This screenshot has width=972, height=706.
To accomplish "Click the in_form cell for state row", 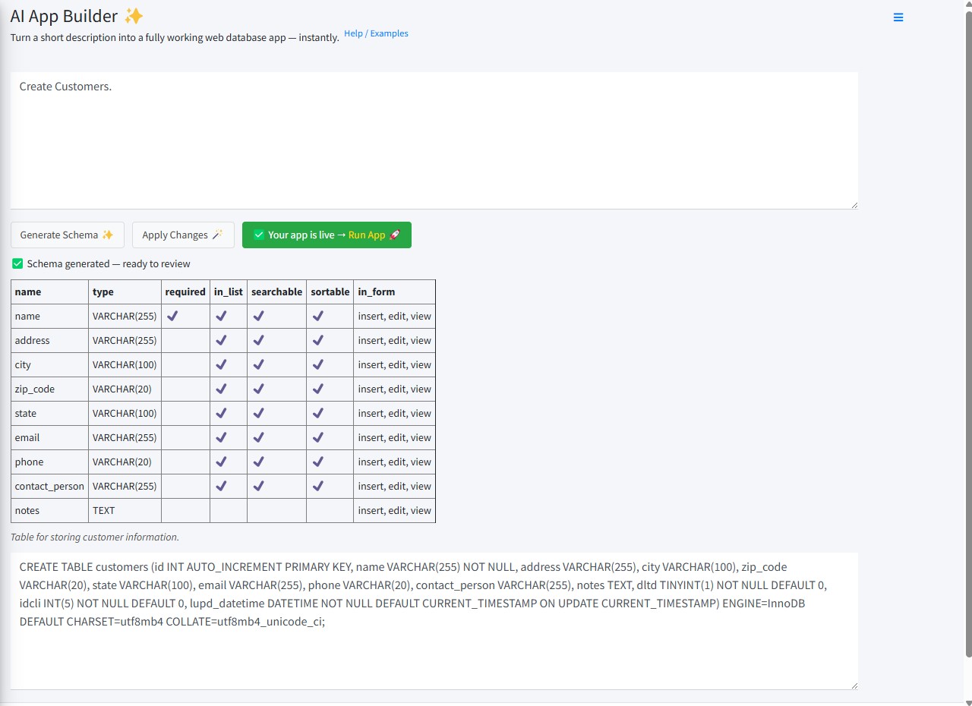I will (x=394, y=413).
